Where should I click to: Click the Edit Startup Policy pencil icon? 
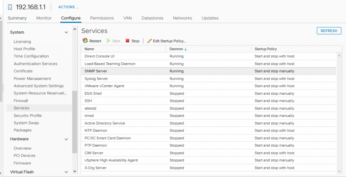click(149, 41)
